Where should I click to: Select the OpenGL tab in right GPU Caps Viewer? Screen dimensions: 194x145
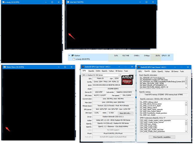coord(147,71)
